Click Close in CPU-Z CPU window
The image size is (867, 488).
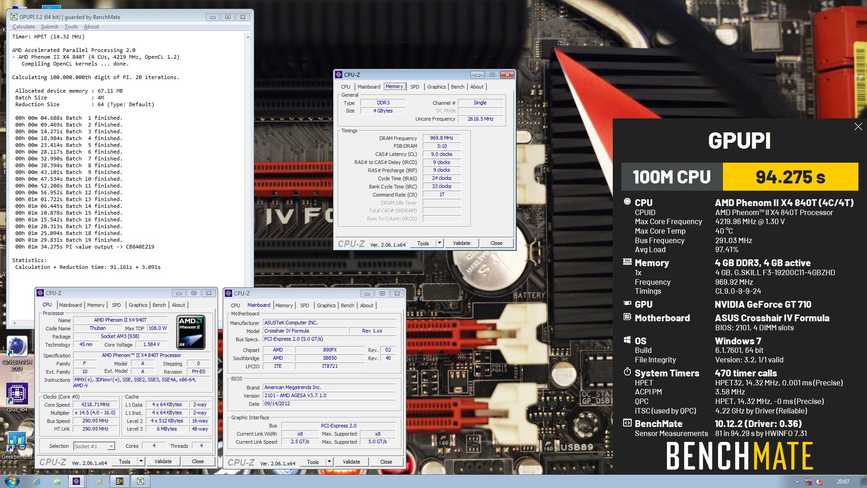point(198,461)
